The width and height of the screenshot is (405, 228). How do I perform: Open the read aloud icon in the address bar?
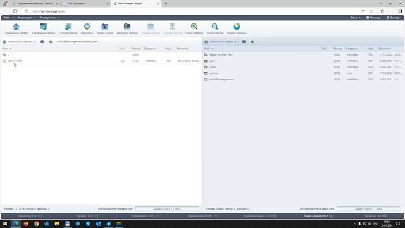pos(363,11)
